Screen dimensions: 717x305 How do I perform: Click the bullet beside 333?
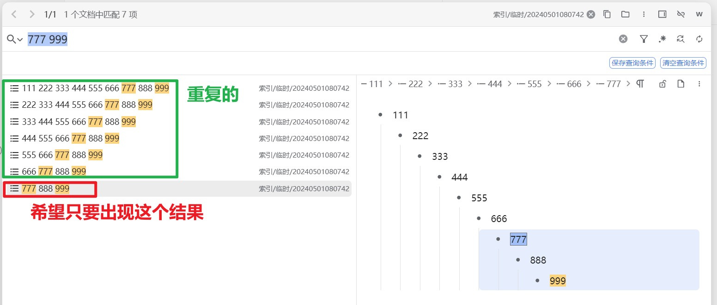pos(419,156)
